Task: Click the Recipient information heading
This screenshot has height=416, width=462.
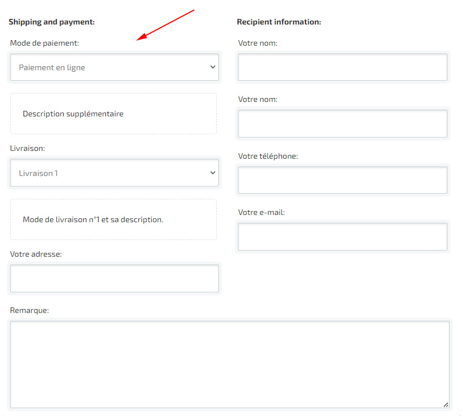Action: click(x=279, y=22)
